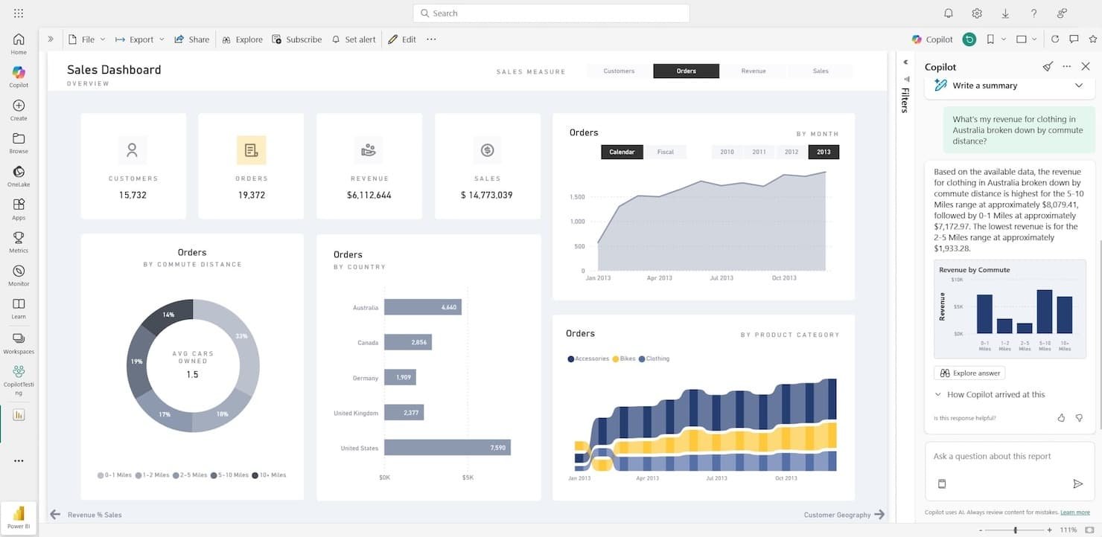Select year 2011 on the Orders chart

point(759,152)
